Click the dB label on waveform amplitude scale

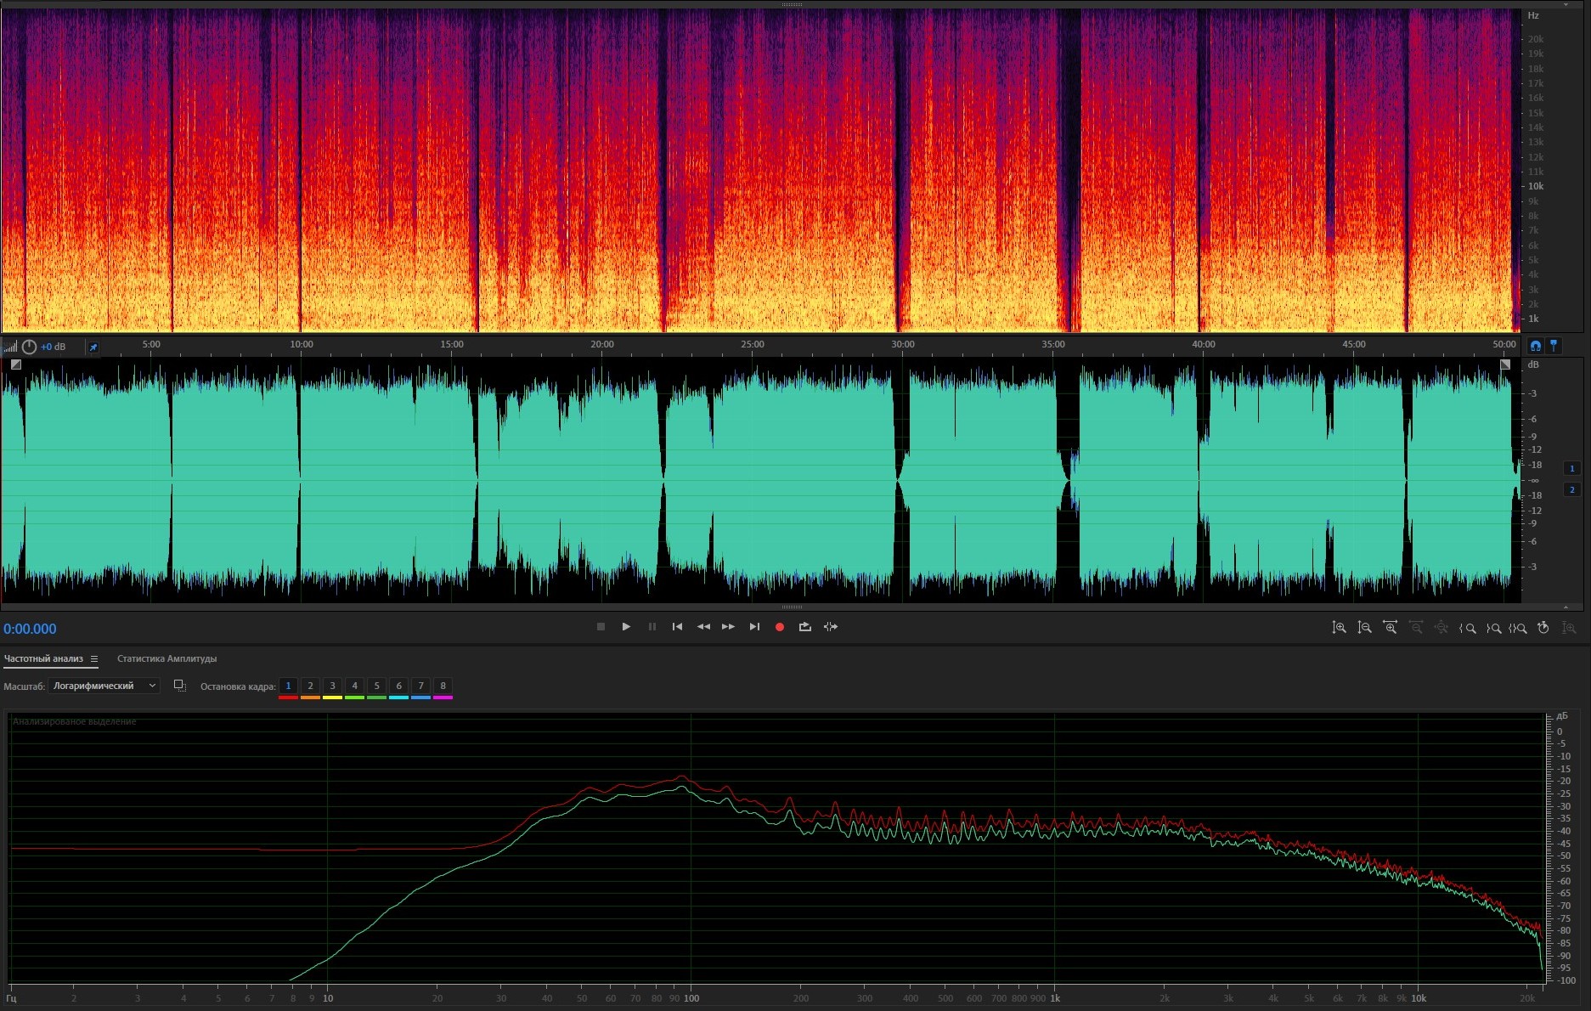[1533, 364]
